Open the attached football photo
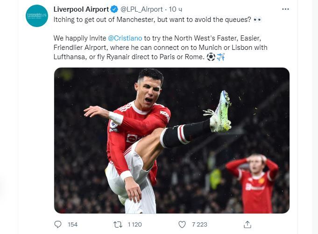This screenshot has width=318, height=234. pyautogui.click(x=172, y=140)
